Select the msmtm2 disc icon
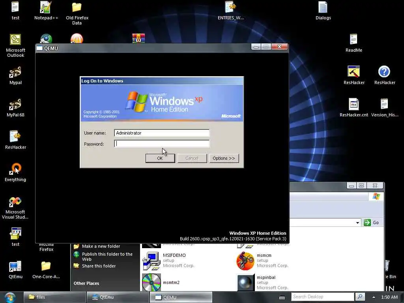The height and width of the screenshot is (303, 404). 151,282
